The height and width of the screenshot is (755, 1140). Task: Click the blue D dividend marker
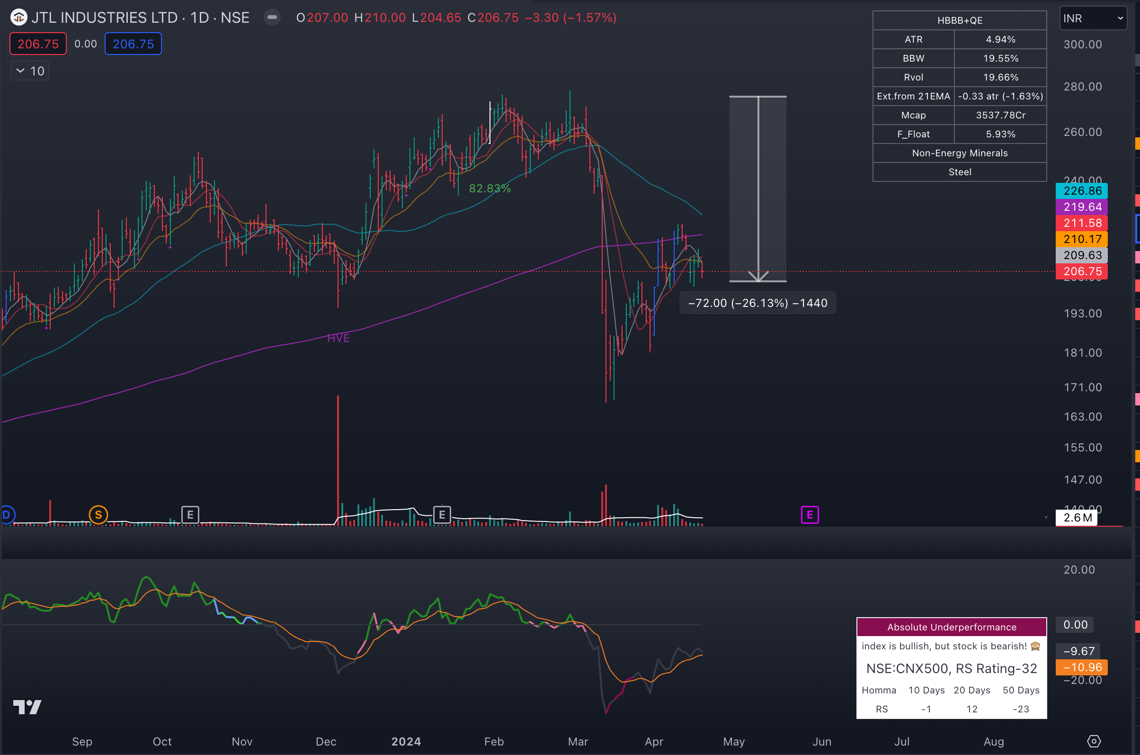[x=7, y=515]
